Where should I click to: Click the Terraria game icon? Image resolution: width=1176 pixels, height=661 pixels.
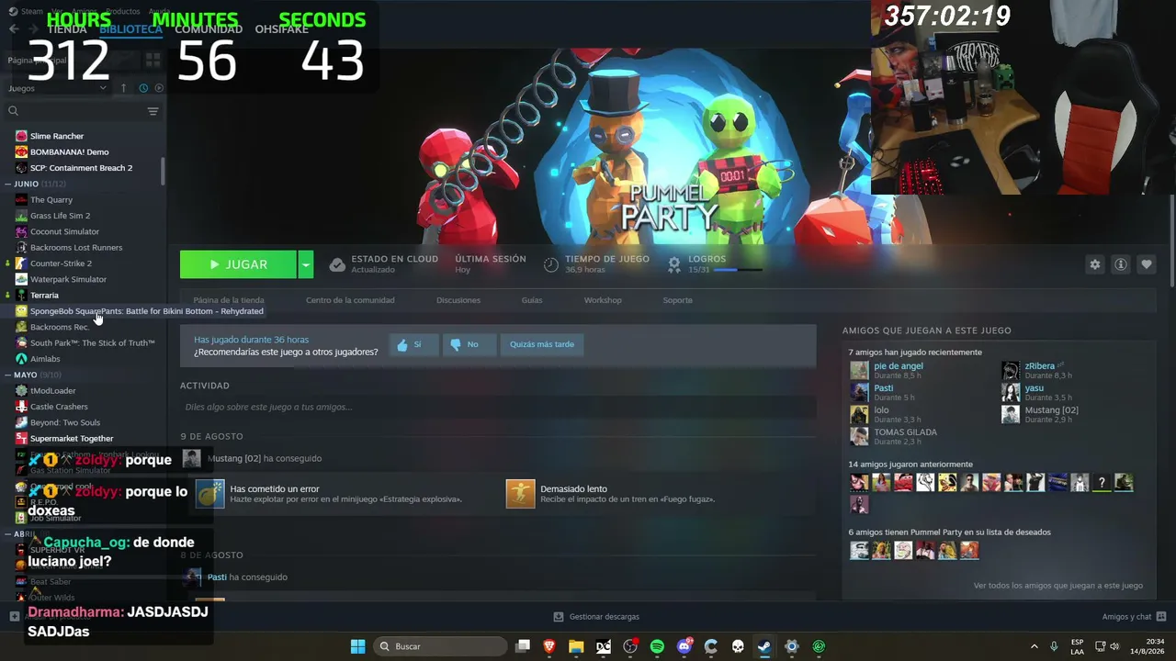pos(21,295)
